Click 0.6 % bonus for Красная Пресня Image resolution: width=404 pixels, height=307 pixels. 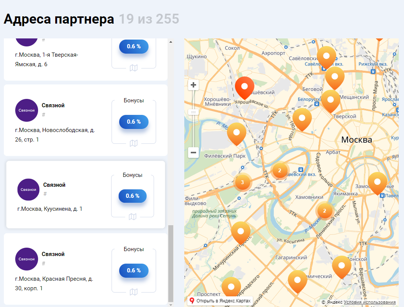(x=134, y=270)
